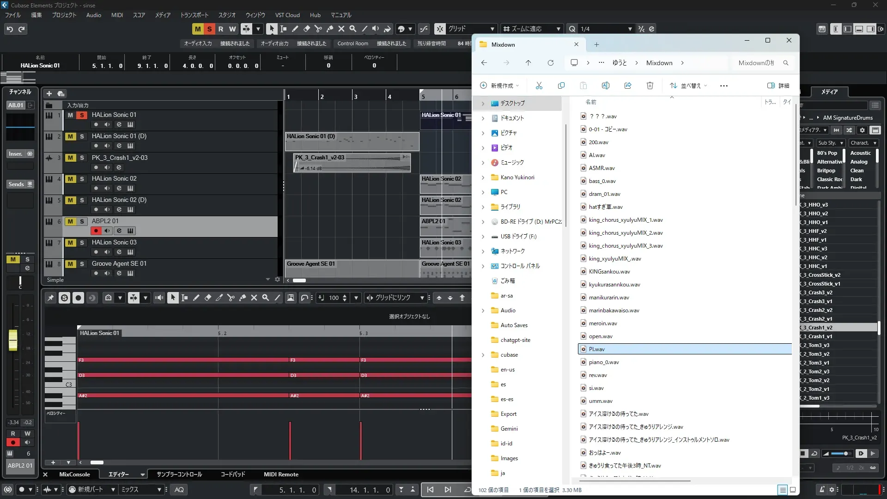Screen dimensions: 887x499
Task: Select the Draw pencil tool in top toolbar
Action: coord(295,29)
